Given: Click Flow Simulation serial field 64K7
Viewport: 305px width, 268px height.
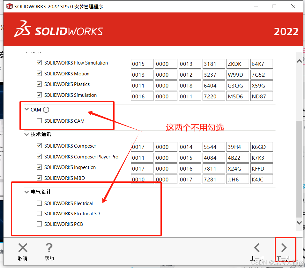Looking at the screenshot, I should coord(262,64).
